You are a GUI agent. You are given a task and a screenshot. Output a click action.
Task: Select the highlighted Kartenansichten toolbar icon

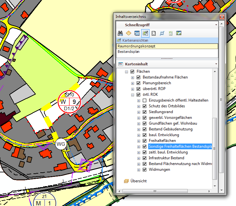click(145, 33)
